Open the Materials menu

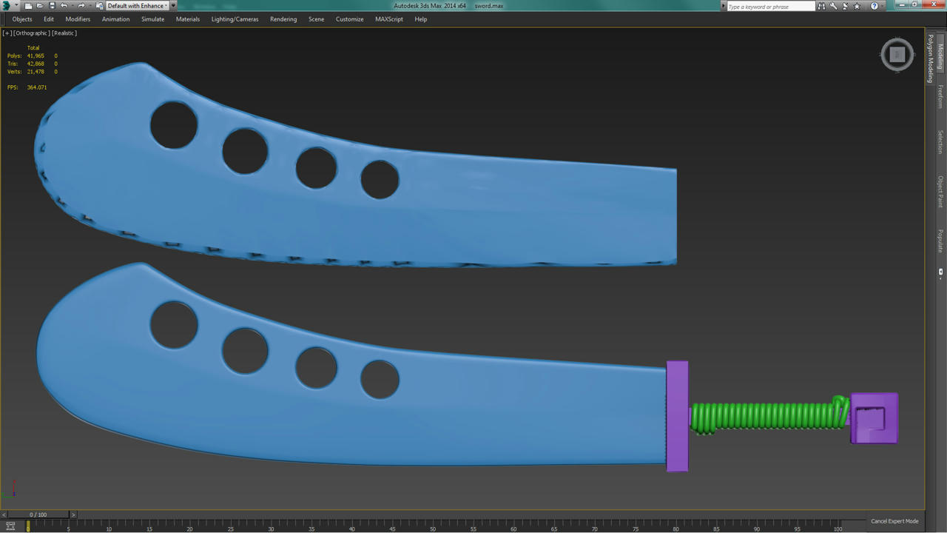tap(188, 19)
